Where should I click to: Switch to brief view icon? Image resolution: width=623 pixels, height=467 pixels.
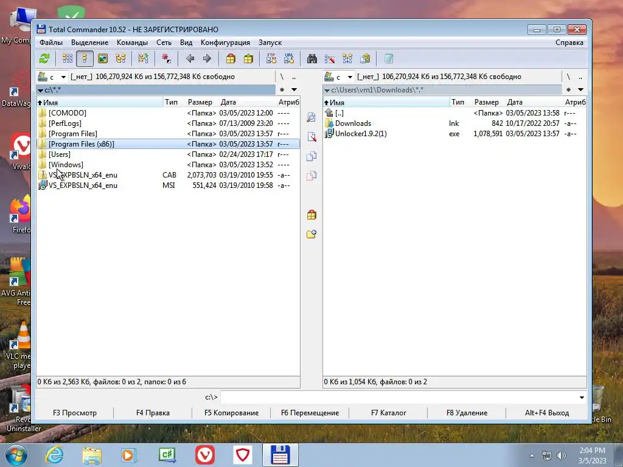[x=67, y=59]
